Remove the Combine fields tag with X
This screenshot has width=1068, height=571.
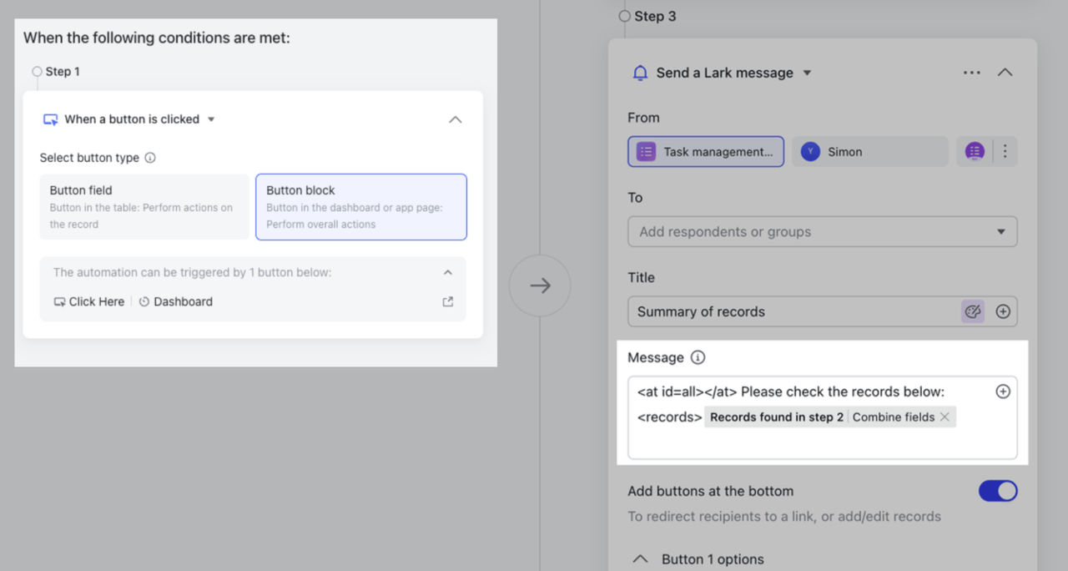[945, 417]
